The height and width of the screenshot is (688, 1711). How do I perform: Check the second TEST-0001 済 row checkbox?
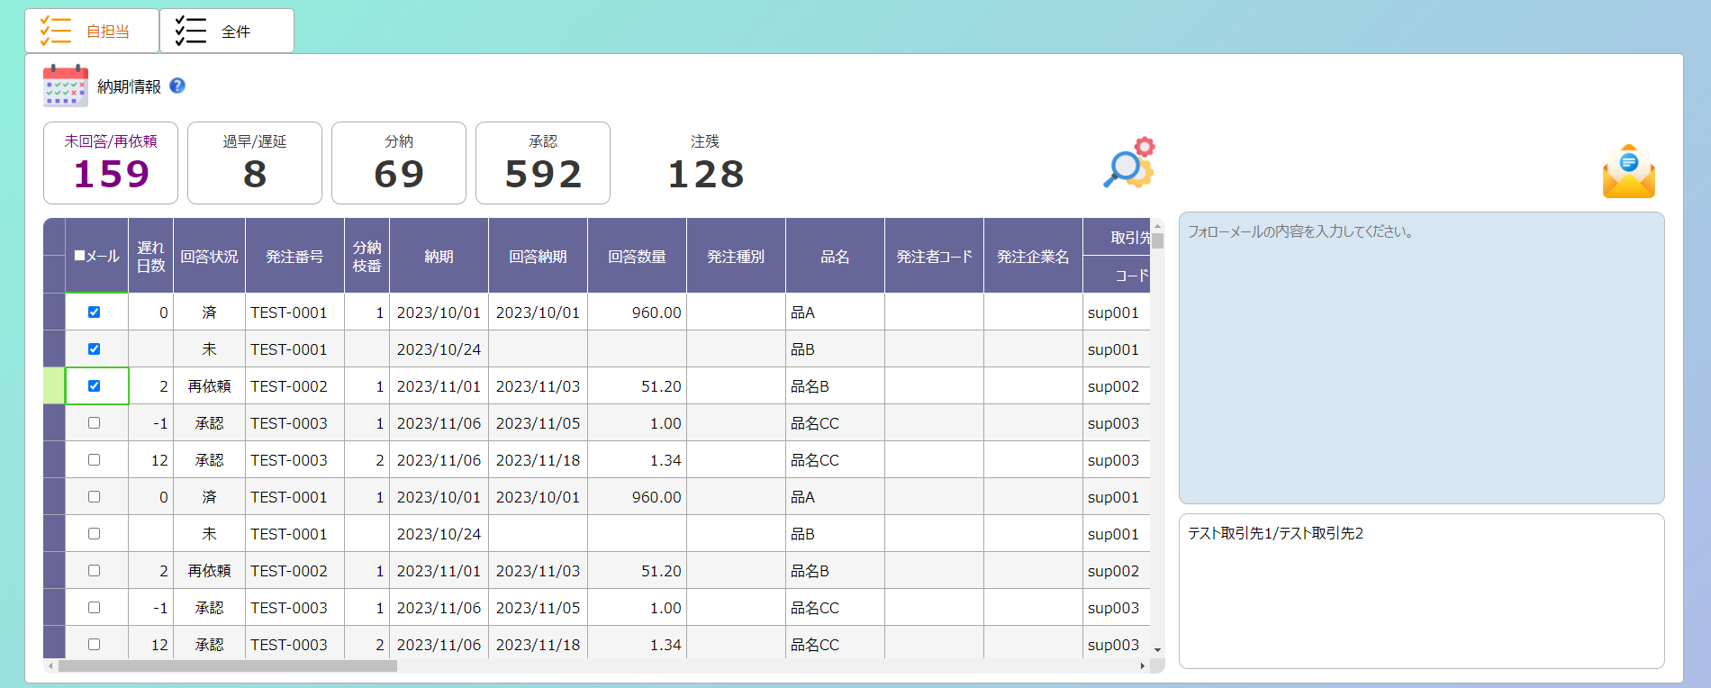94,496
